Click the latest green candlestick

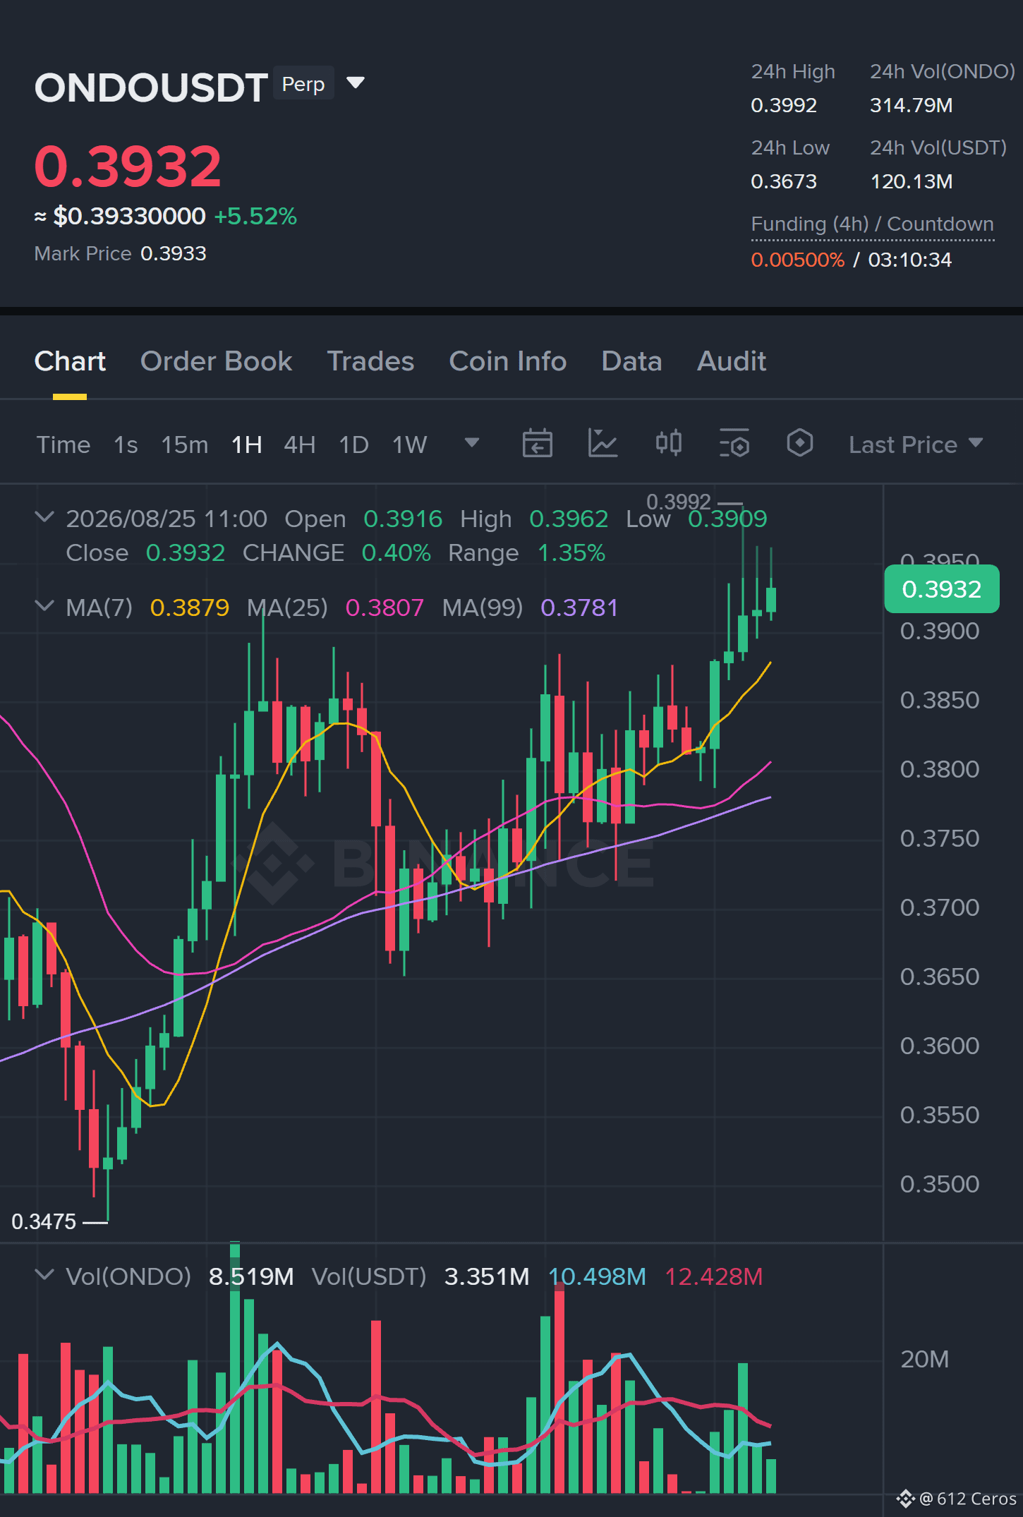pyautogui.click(x=771, y=600)
